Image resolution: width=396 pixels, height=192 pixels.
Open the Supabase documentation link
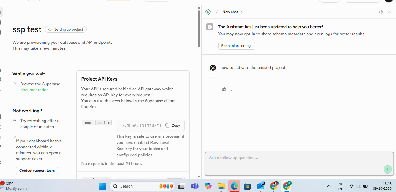34,90
